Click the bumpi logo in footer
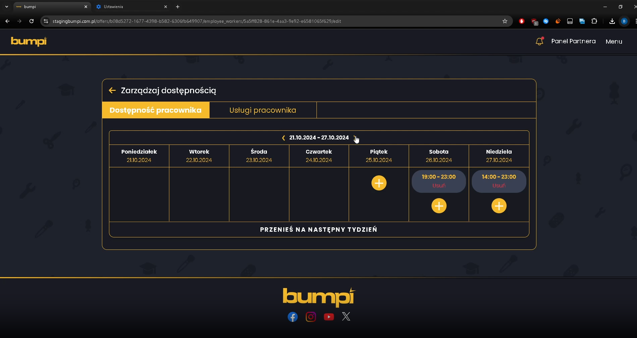This screenshot has height=338, width=637. tap(319, 297)
